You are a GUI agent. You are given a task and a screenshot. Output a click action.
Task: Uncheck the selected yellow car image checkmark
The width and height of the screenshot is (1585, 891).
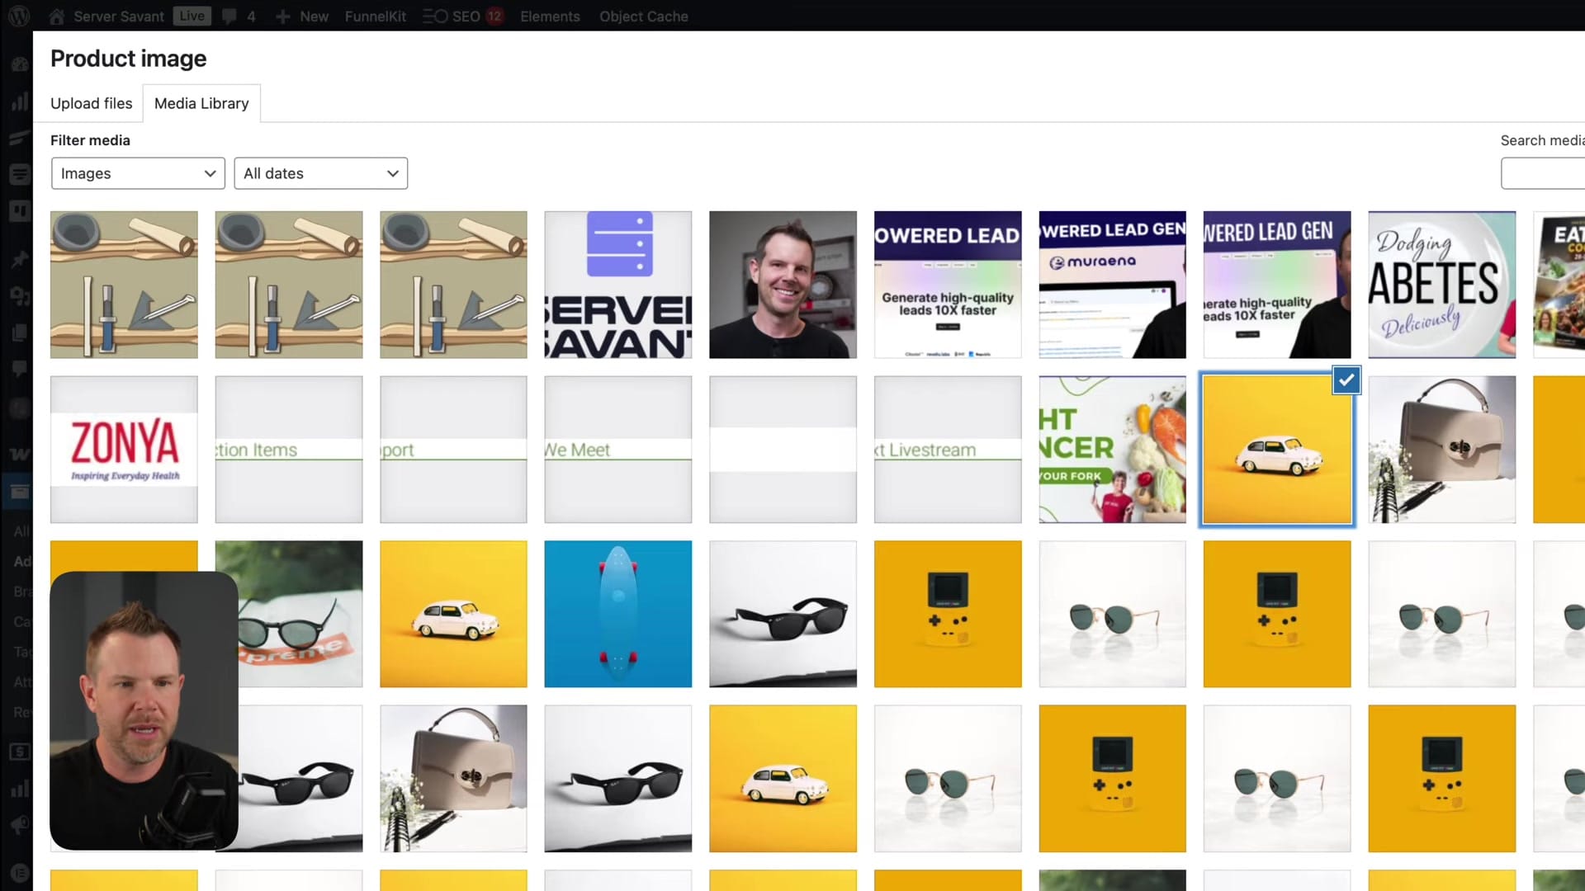pyautogui.click(x=1346, y=380)
